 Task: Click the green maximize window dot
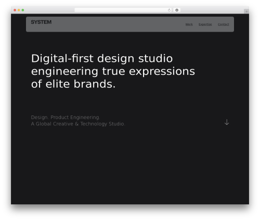point(23,10)
